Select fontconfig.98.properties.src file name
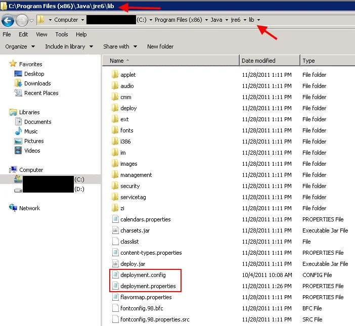The image size is (355, 326). click(155, 319)
